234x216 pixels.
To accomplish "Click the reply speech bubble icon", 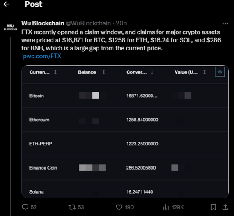I will [x=25, y=207].
